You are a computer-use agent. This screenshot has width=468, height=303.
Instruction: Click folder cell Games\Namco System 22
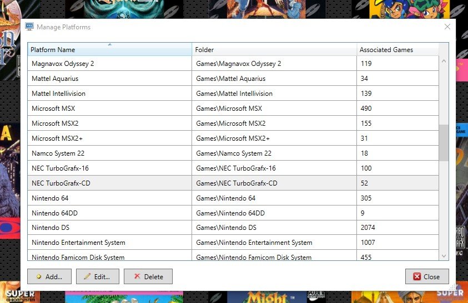click(274, 153)
